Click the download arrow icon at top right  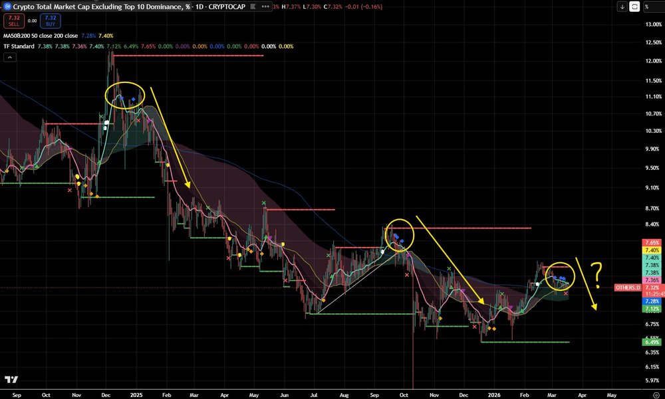click(622, 7)
